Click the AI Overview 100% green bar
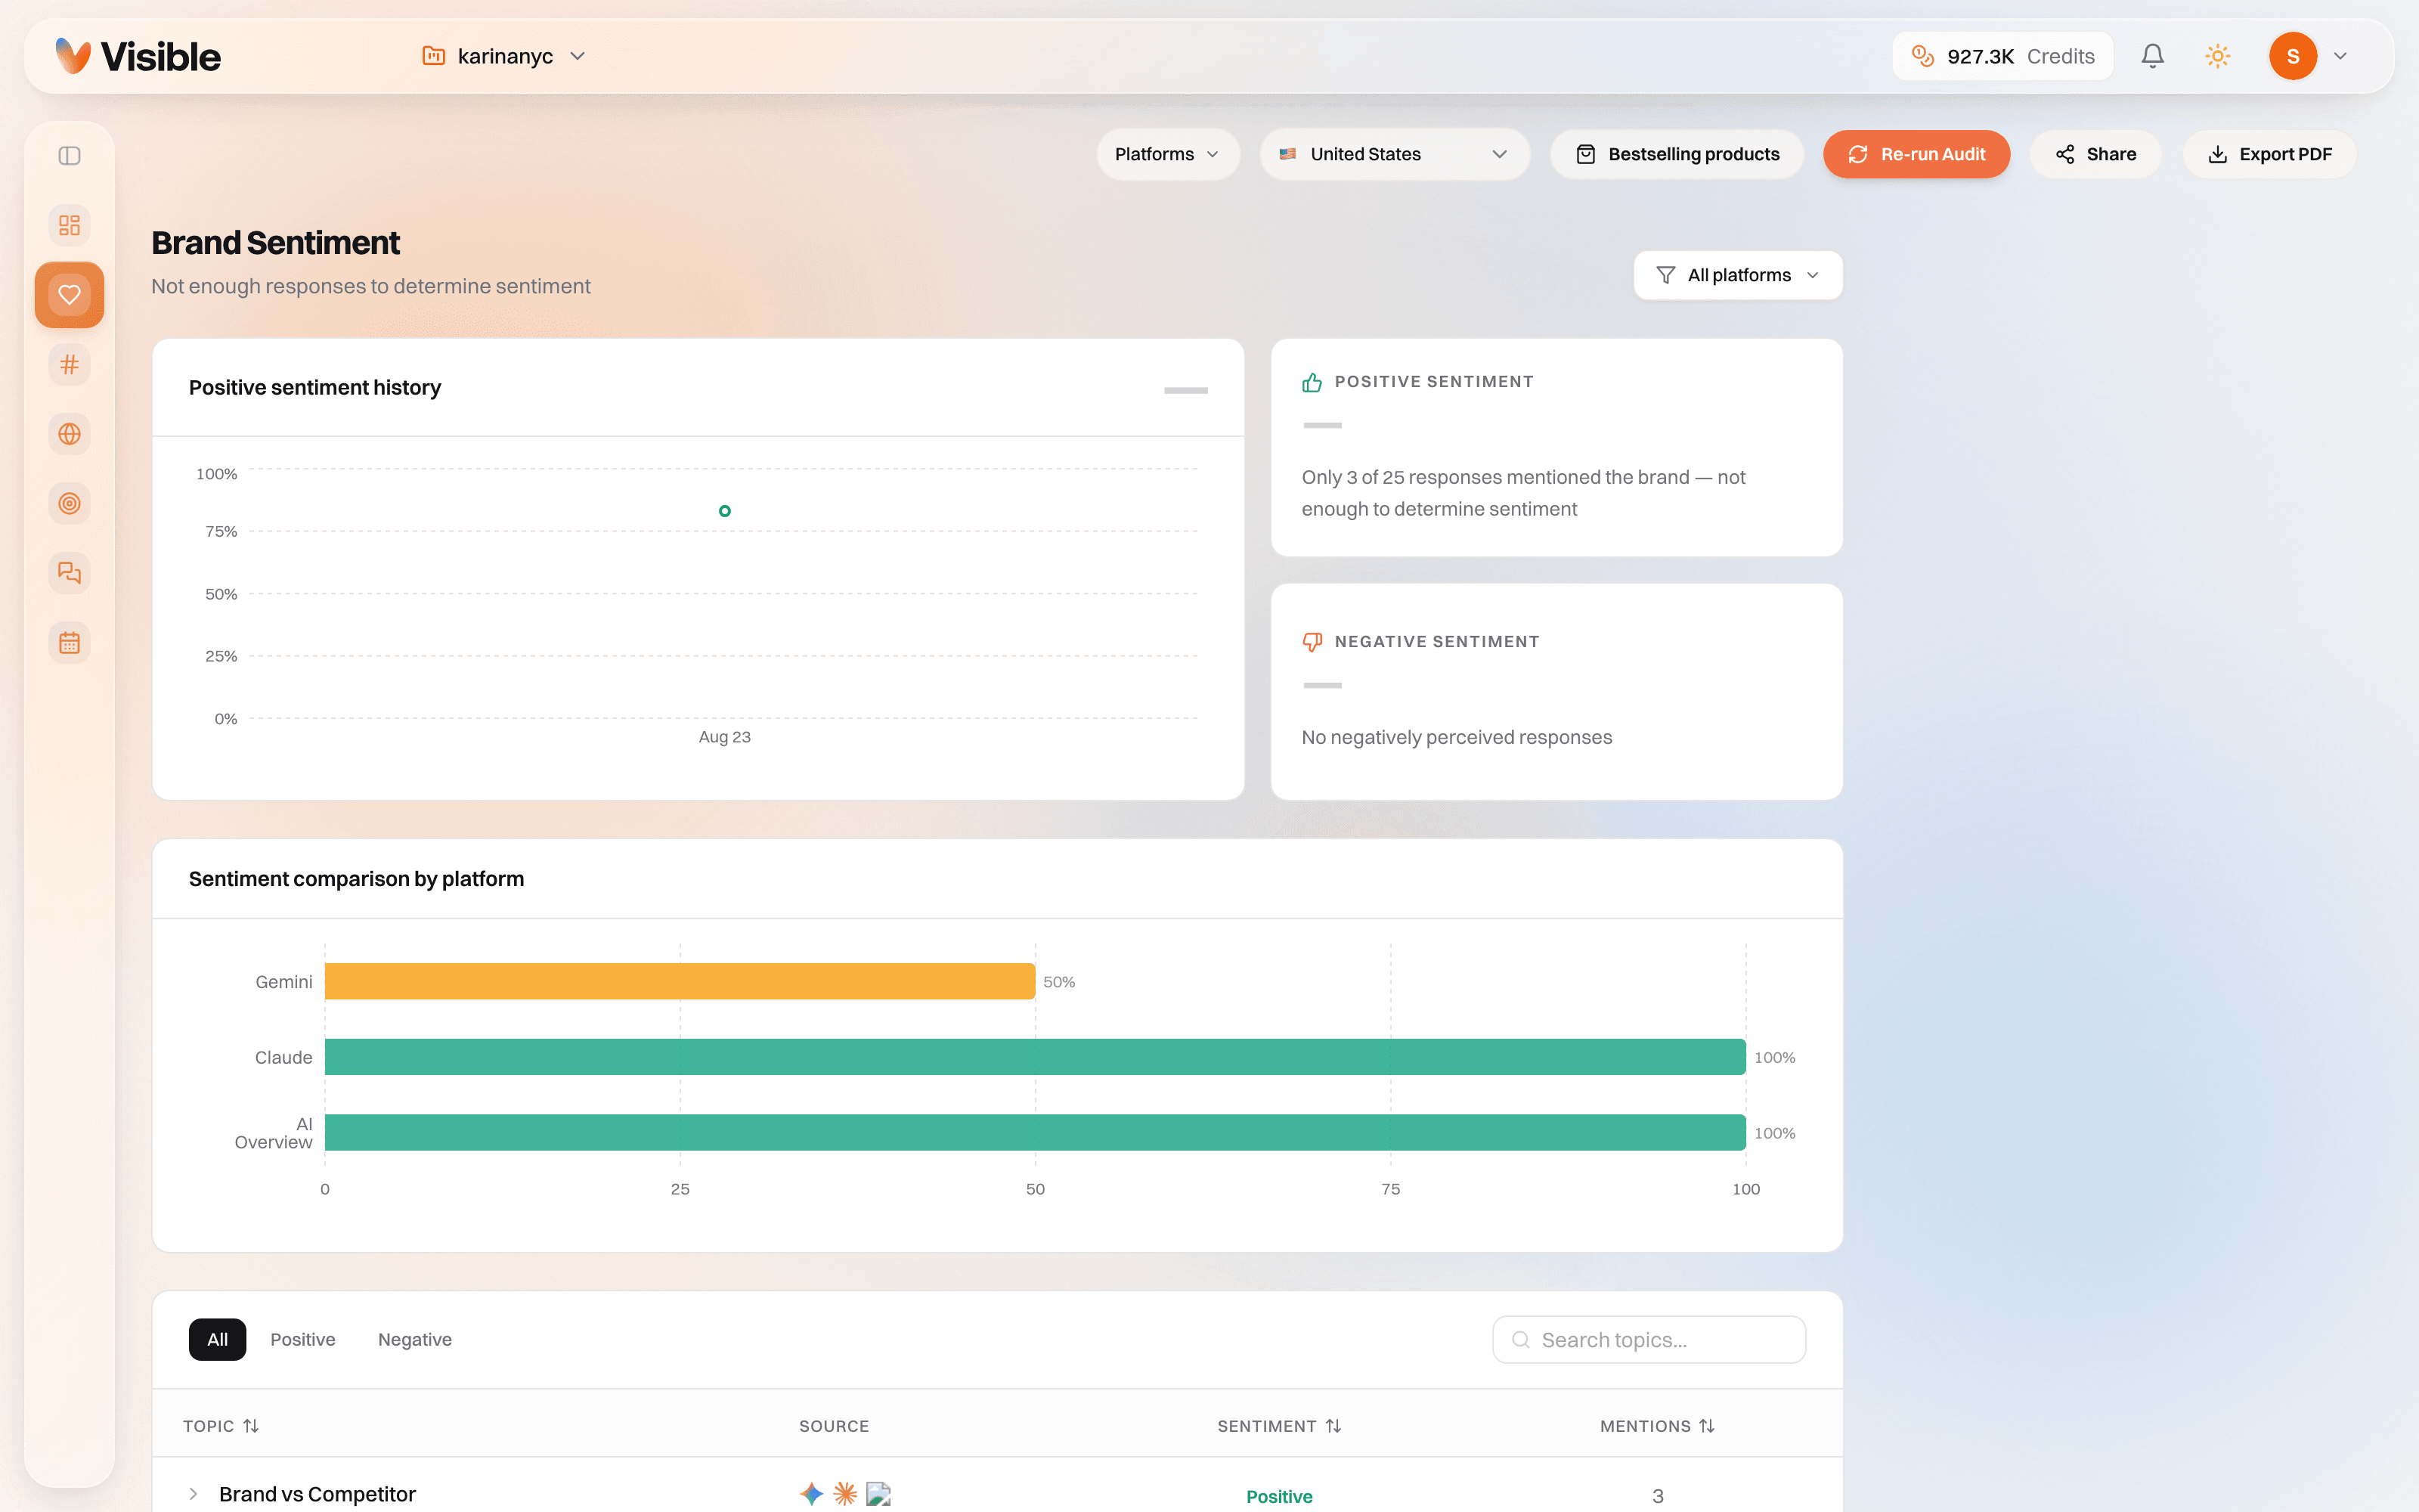 click(1035, 1132)
